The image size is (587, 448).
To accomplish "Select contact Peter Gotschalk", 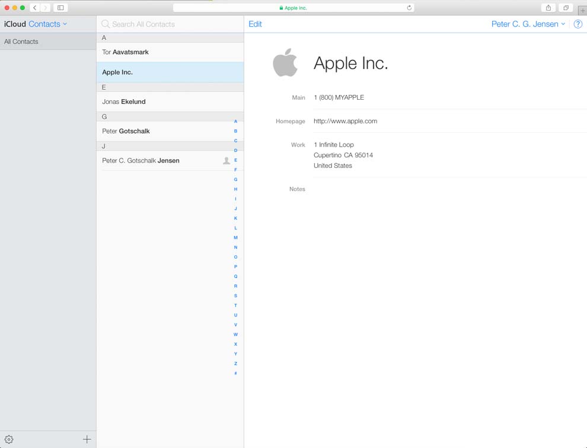I will pyautogui.click(x=170, y=131).
